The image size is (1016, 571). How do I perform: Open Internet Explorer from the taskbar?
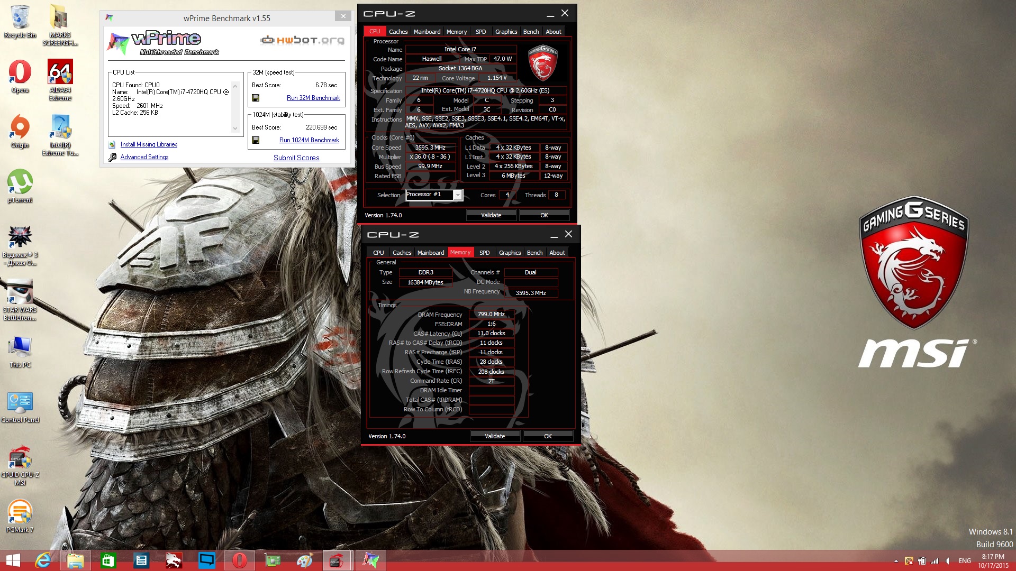coord(42,560)
